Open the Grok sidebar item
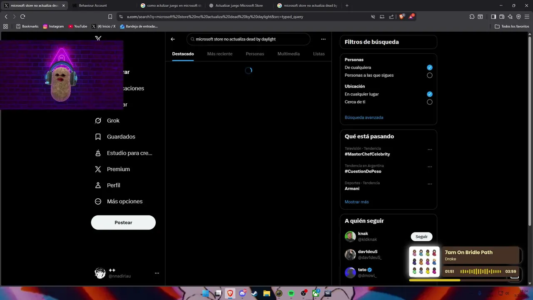The image size is (533, 300). [107, 120]
